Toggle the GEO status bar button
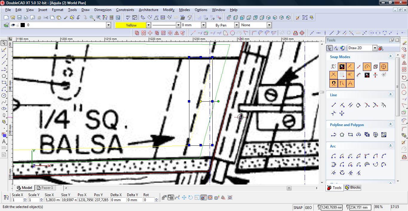Image resolution: width=408 pixels, height=211 pixels. click(308, 207)
